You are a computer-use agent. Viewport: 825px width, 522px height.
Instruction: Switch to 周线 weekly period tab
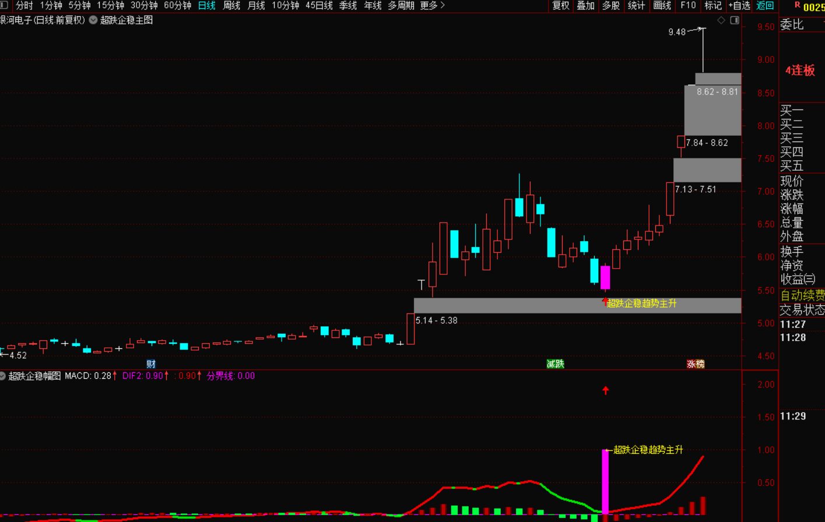point(231,5)
